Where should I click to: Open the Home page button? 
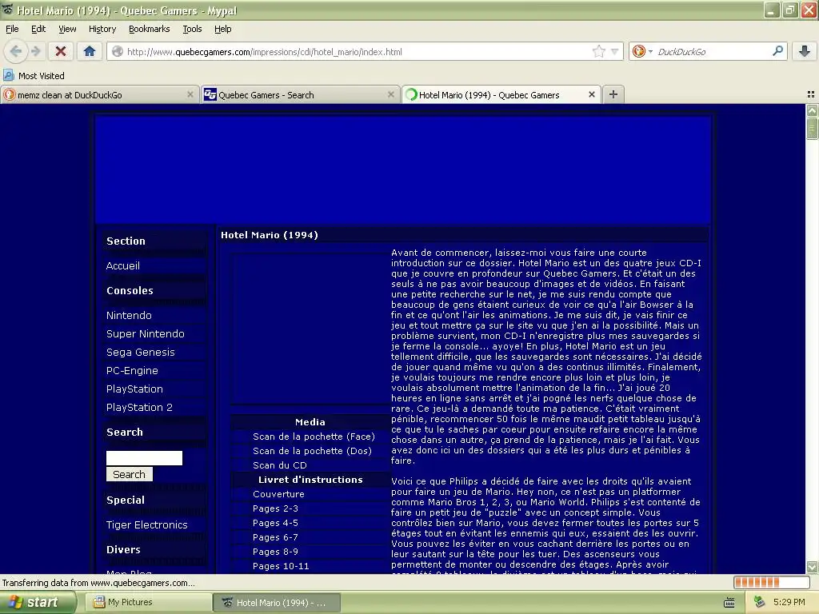point(90,51)
